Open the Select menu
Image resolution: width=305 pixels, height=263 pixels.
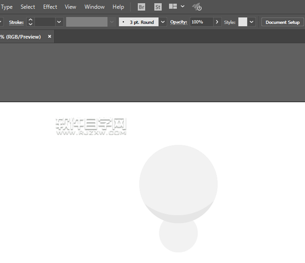click(x=28, y=7)
